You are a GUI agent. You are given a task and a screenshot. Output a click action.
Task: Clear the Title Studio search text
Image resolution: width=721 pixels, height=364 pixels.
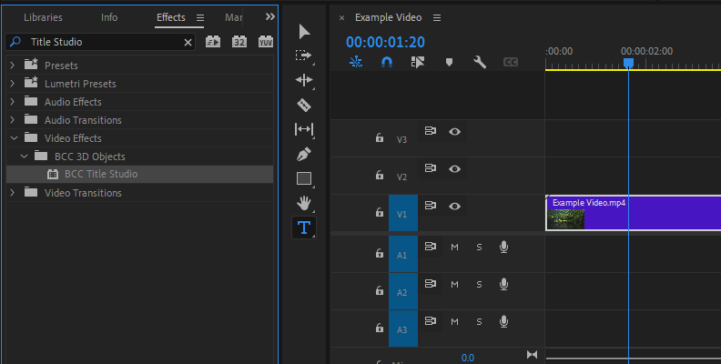pyautogui.click(x=188, y=42)
